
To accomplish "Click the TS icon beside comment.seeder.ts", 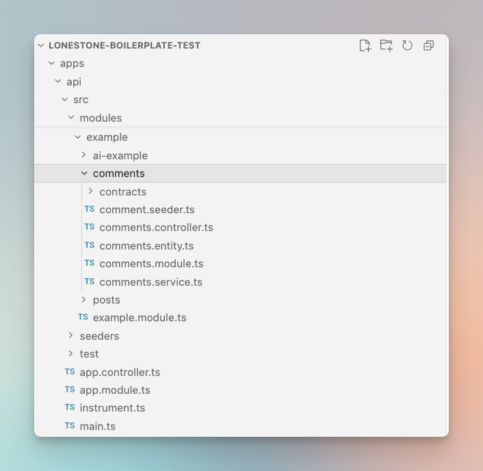I will click(90, 209).
